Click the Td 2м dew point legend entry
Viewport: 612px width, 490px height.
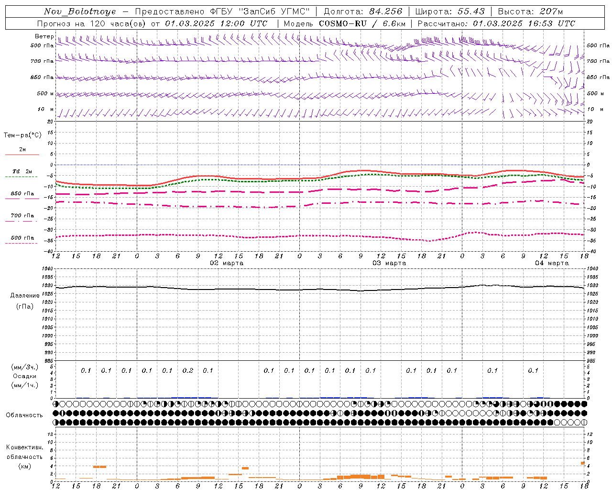pos(22,171)
